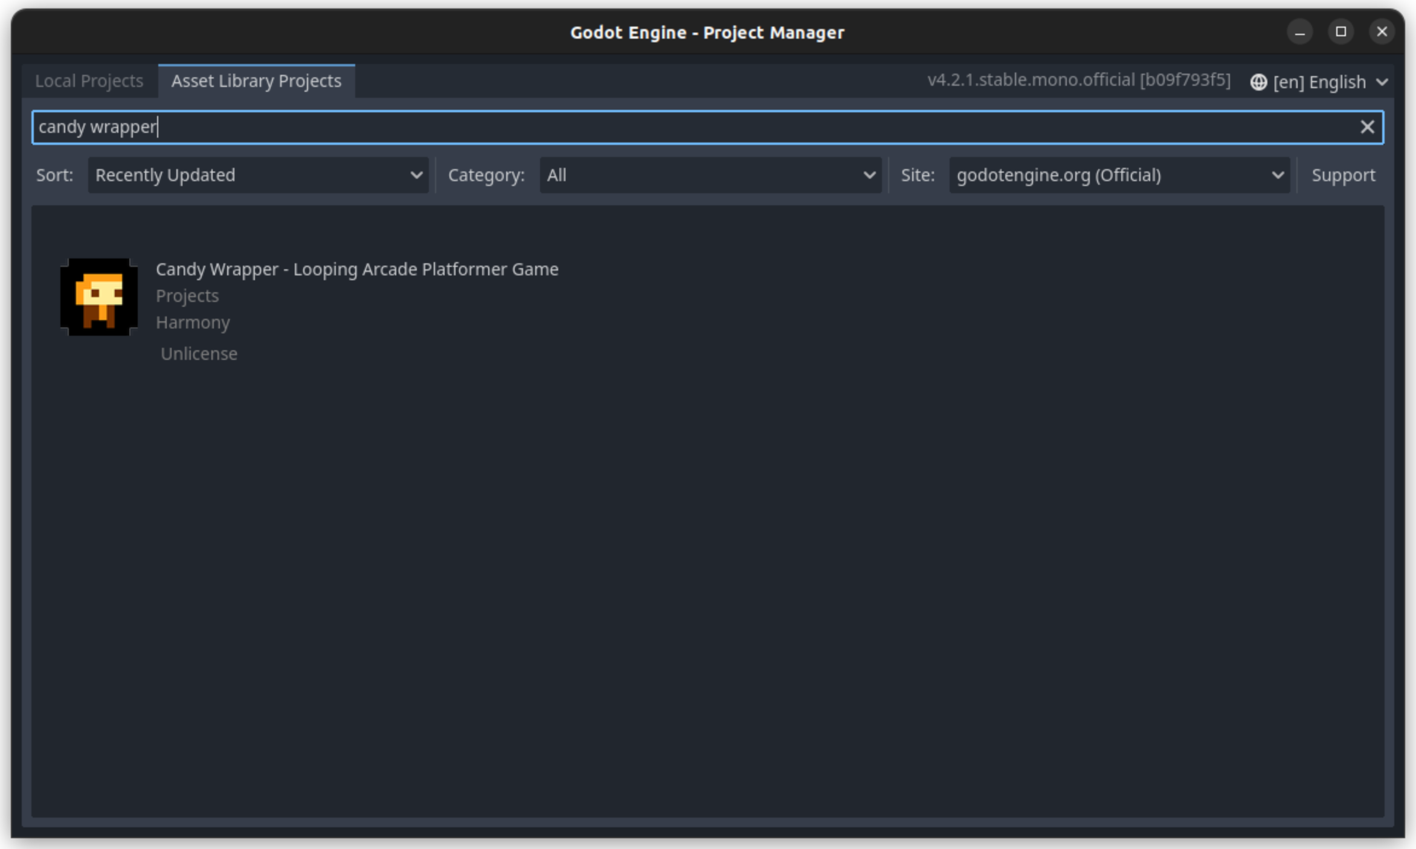Screen dimensions: 1416x849
Task: Click the Godot Engine version info badge
Action: (x=1076, y=81)
